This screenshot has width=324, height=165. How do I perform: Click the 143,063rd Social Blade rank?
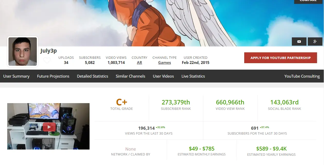(x=284, y=102)
